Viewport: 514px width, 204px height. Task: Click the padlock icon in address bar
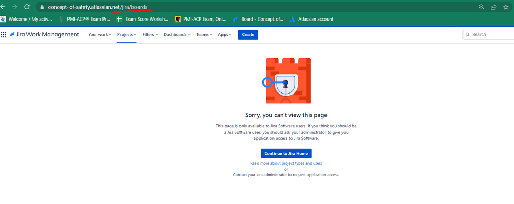click(41, 7)
